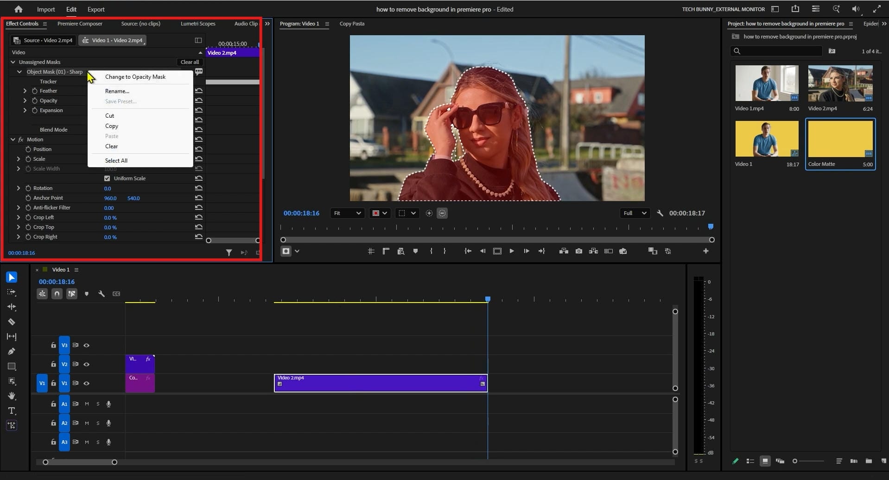Viewport: 889px width, 480px height.
Task: Select the Color Matte thumbnail
Action: (x=840, y=139)
